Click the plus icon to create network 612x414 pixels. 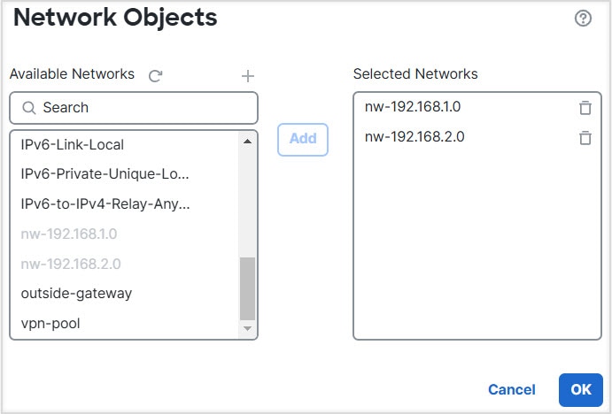[x=248, y=76]
